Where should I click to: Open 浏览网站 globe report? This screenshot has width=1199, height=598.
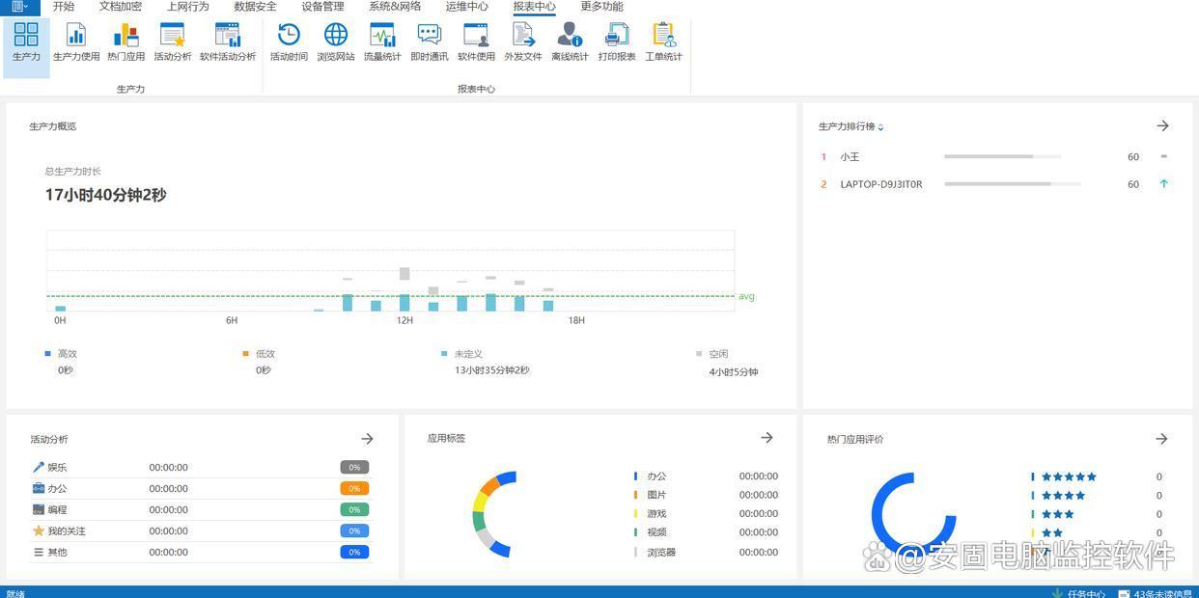click(335, 42)
